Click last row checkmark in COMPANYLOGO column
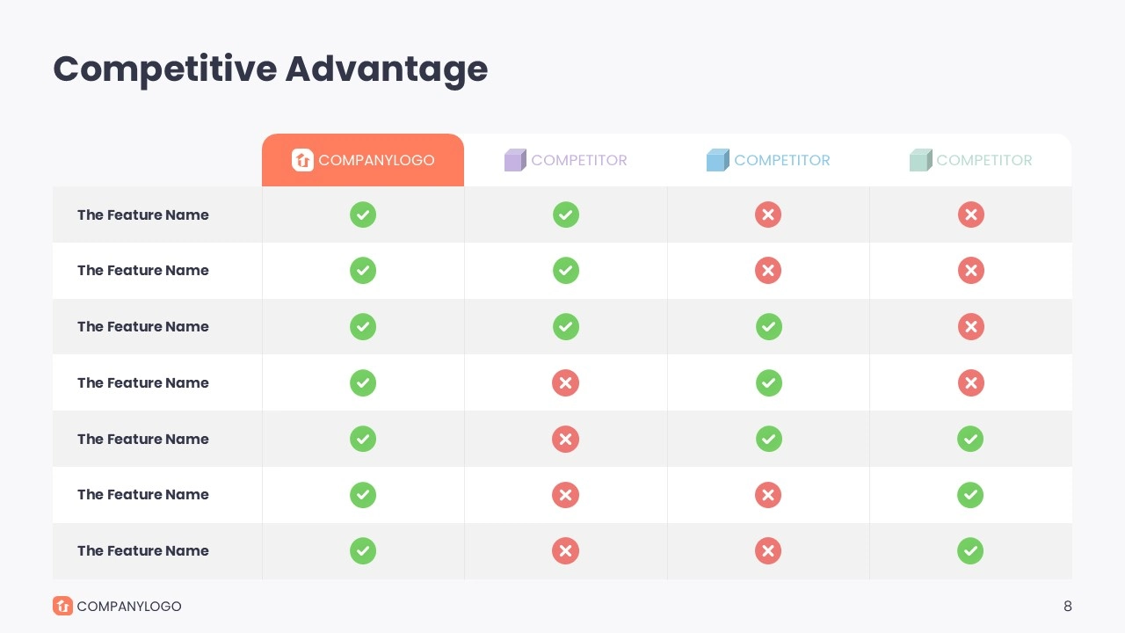This screenshot has width=1125, height=633. pyautogui.click(x=363, y=551)
